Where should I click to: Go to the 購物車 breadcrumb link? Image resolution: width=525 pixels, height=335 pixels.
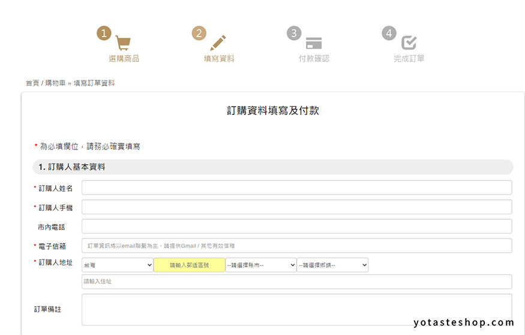tap(55, 83)
